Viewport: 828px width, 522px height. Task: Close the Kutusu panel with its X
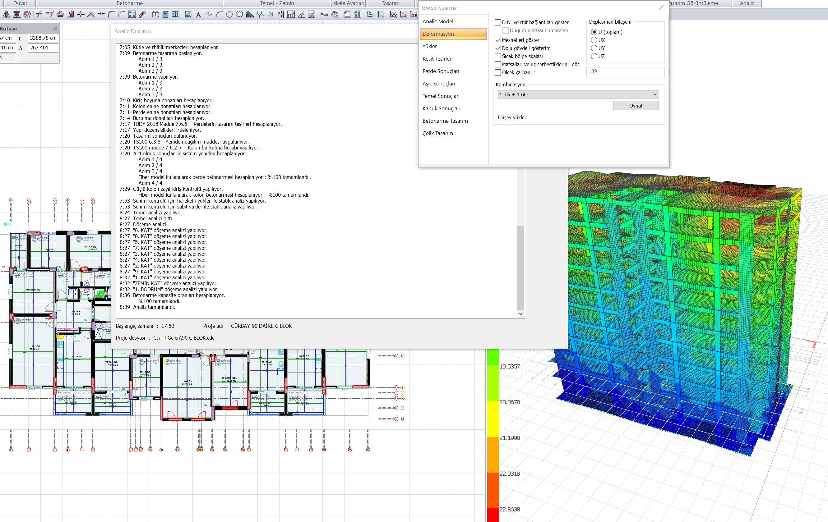(x=55, y=29)
